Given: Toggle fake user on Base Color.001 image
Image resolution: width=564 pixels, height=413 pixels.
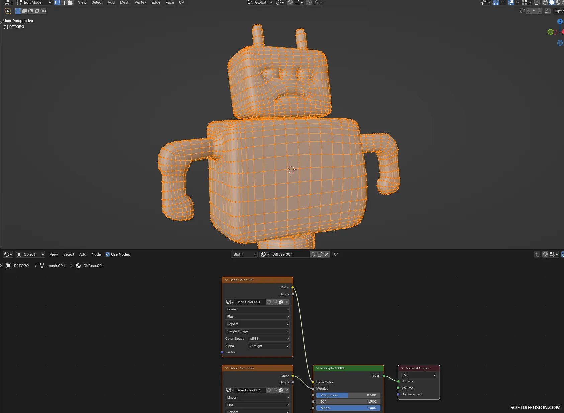Looking at the screenshot, I should pos(269,302).
